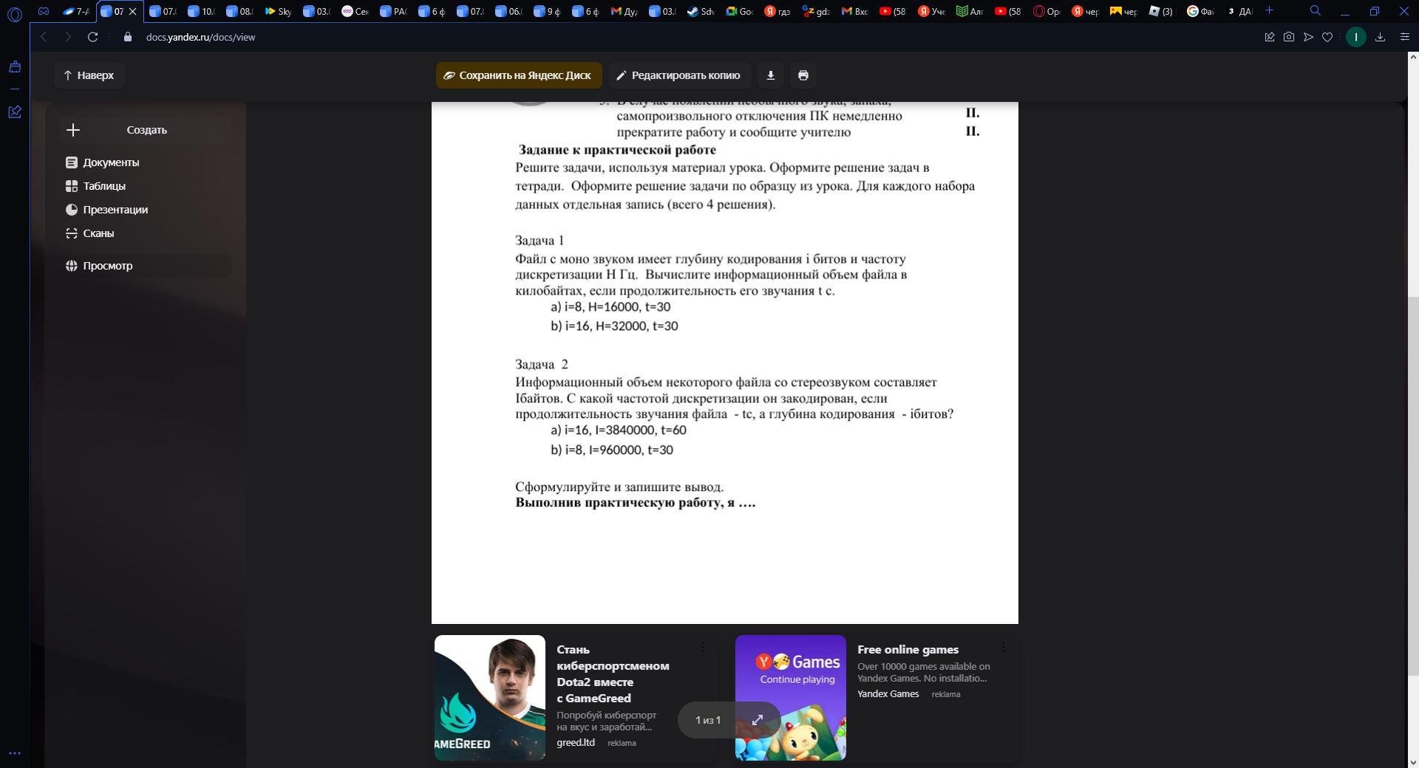Reload the current page

point(92,37)
